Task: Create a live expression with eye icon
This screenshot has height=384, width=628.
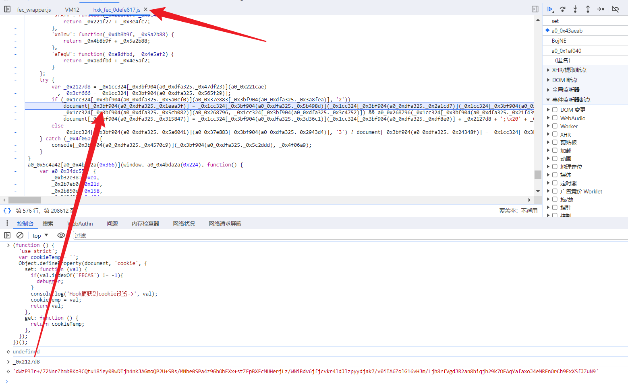Action: [x=61, y=235]
